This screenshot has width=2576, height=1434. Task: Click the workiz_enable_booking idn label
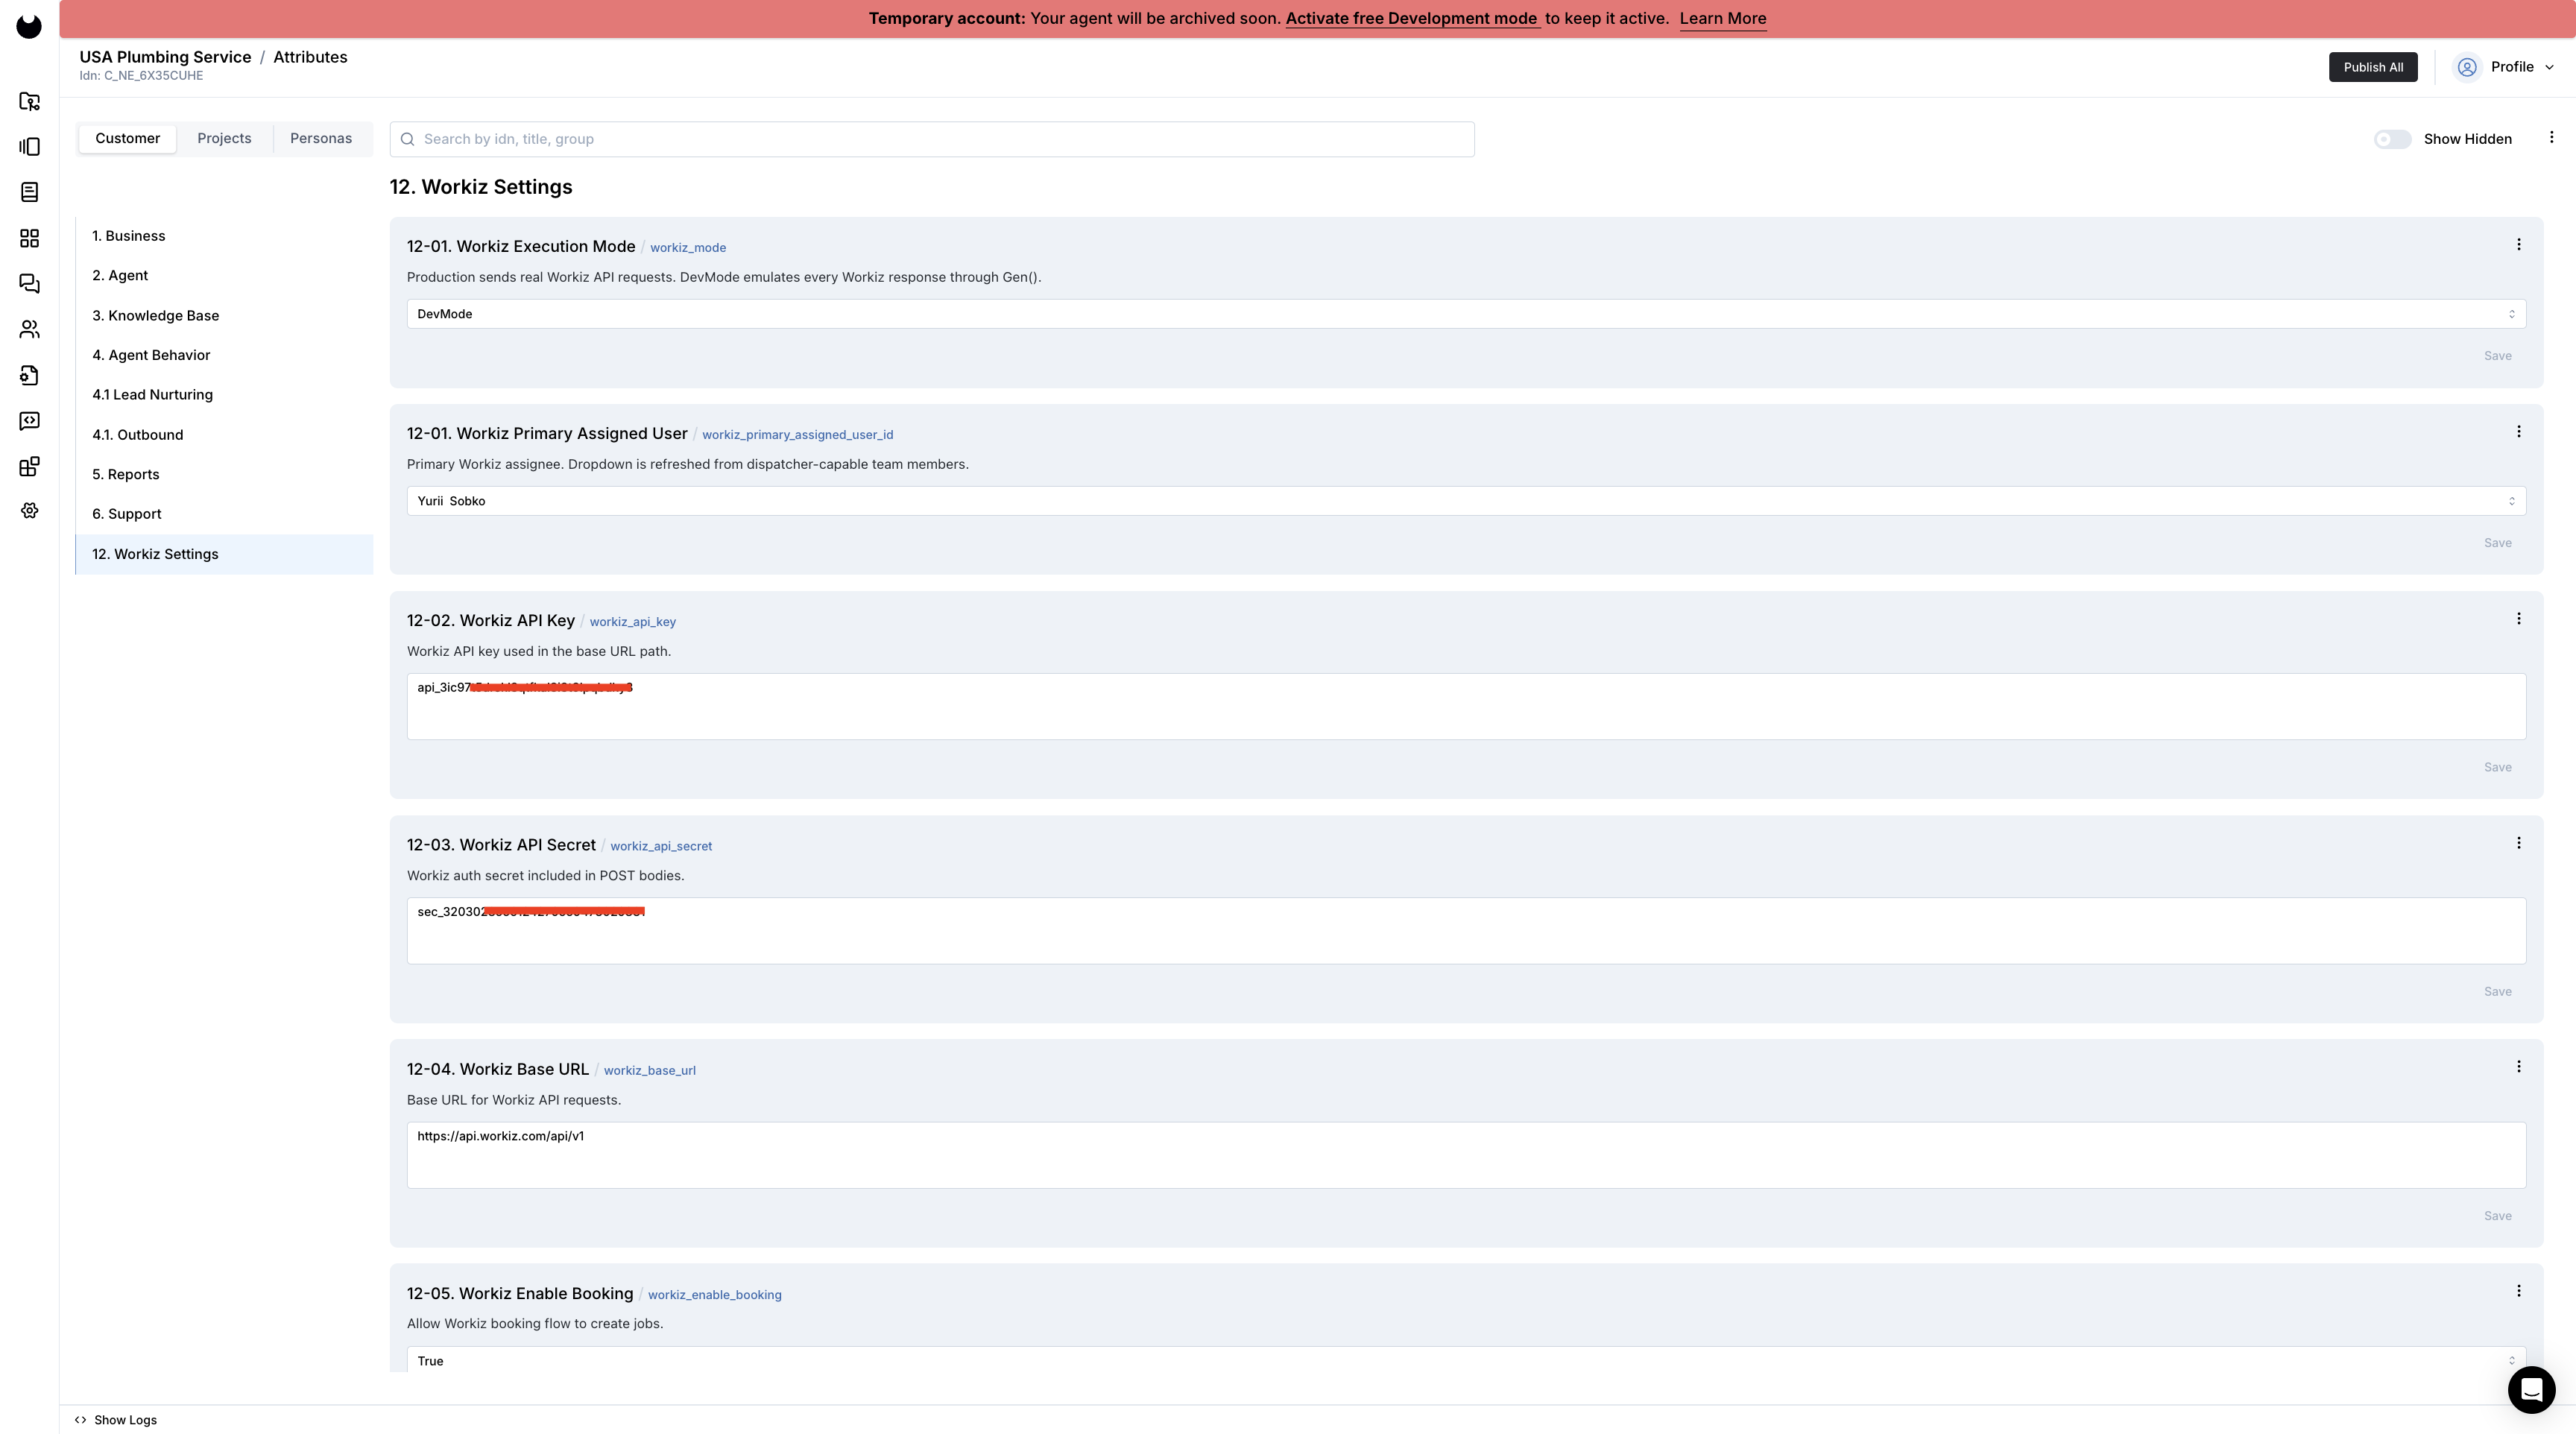click(714, 1295)
